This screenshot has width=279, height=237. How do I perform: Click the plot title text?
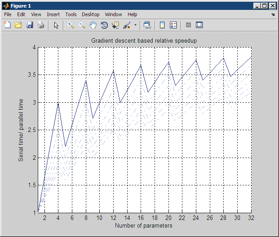point(144,41)
